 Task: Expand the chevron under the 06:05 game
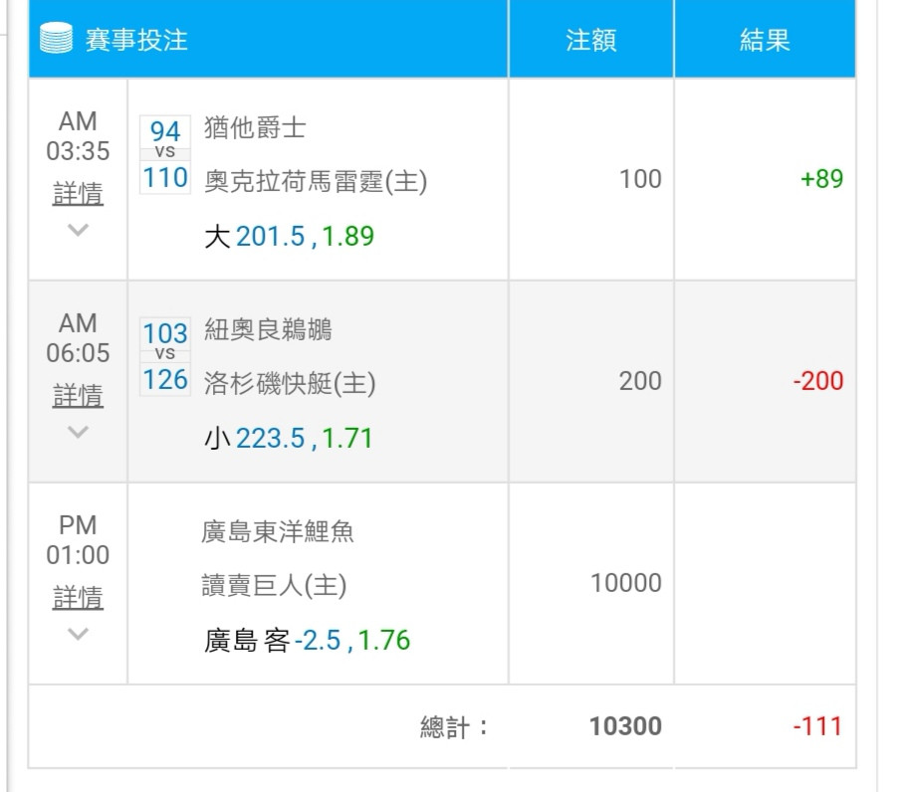pos(78,432)
